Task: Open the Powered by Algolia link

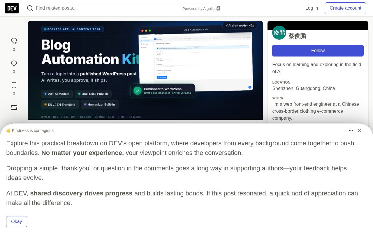Action: point(201,8)
